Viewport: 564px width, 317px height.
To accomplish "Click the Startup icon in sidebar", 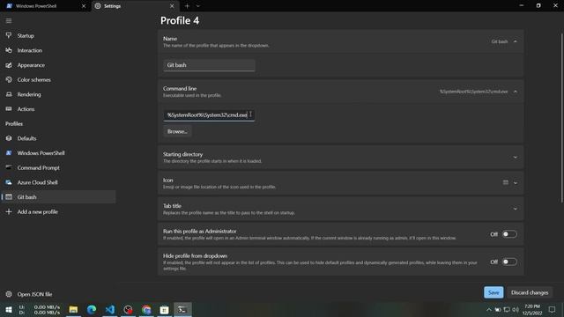I will tap(9, 35).
